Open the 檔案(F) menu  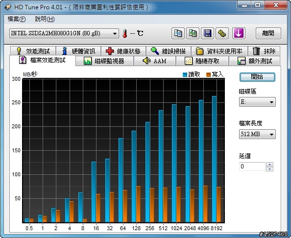(17, 19)
